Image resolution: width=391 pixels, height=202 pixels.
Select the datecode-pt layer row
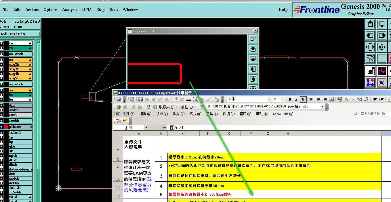click(x=20, y=169)
